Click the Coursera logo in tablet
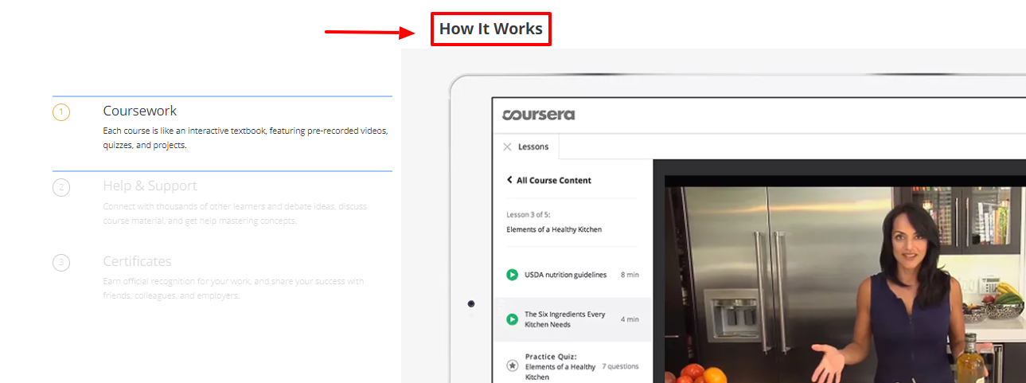Viewport: 1026px width, 383px height. pyautogui.click(x=538, y=115)
